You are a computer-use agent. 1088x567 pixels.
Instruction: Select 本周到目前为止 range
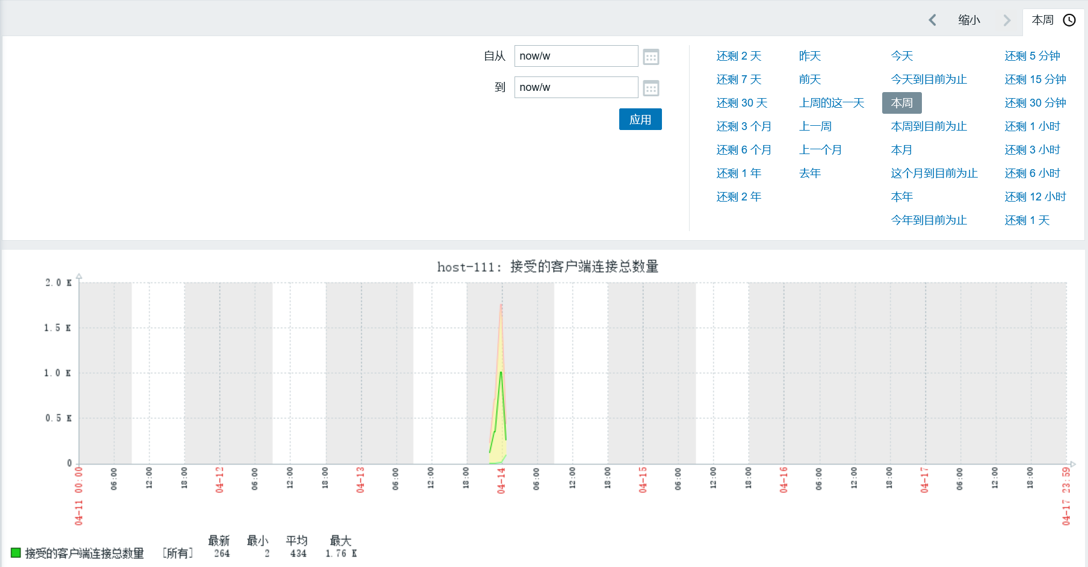pos(929,126)
